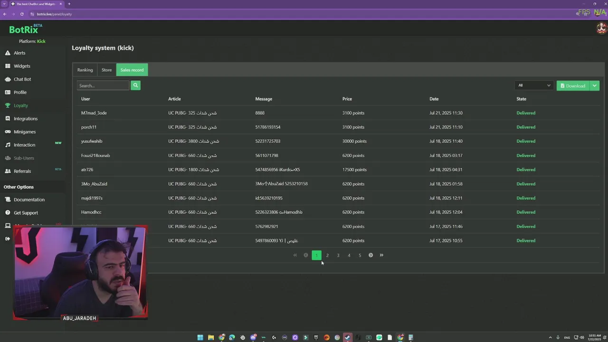Open File Explorer from the taskbar
The height and width of the screenshot is (342, 608).
[x=211, y=337]
